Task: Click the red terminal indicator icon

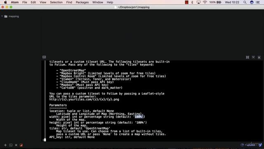Action: pos(21,145)
